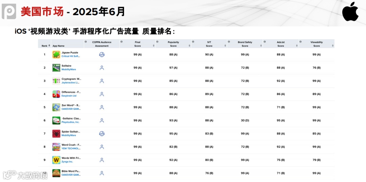Click the App Name column header
The height and width of the screenshot is (182, 366).
click(x=59, y=46)
